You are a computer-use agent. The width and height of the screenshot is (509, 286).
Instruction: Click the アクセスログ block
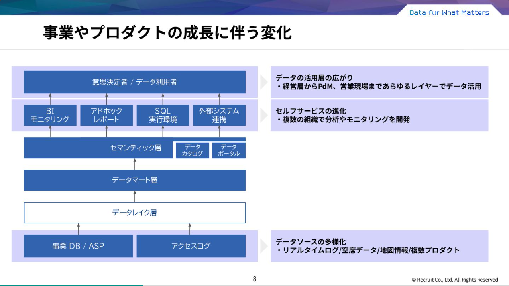[191, 246]
